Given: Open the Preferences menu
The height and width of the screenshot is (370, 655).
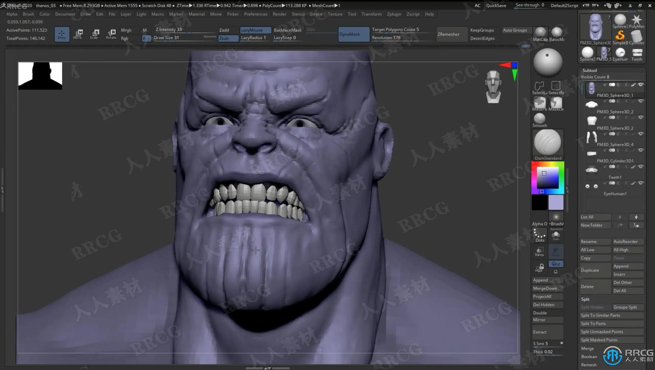Looking at the screenshot, I should pyautogui.click(x=255, y=14).
